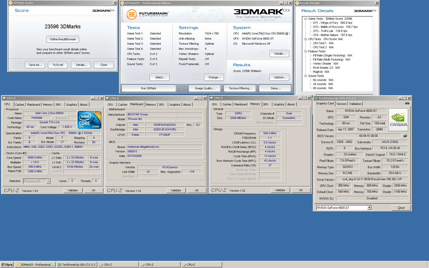
Task: Open the Processor #1 selection dropdown
Action: coord(48,181)
